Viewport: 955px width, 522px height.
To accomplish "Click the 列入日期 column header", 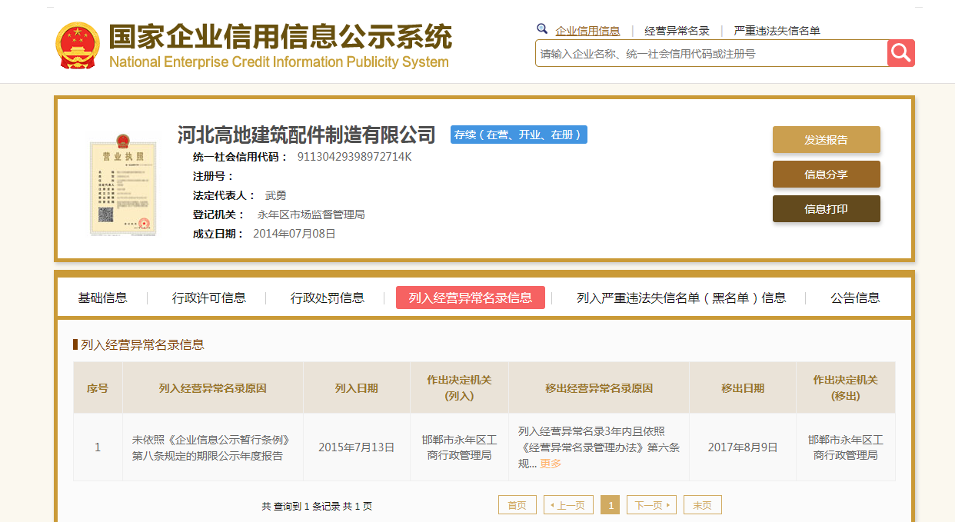I will click(x=357, y=388).
